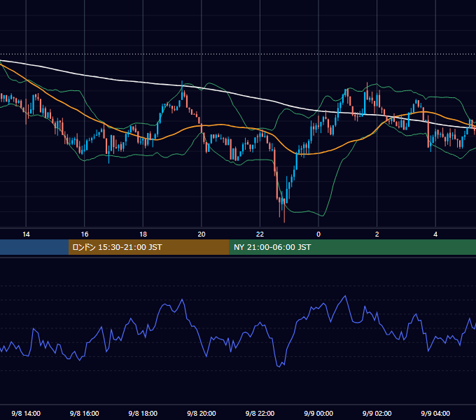Click the hour label 4 on price chart axis
Image resolution: width=476 pixels, height=420 pixels.
(435, 234)
